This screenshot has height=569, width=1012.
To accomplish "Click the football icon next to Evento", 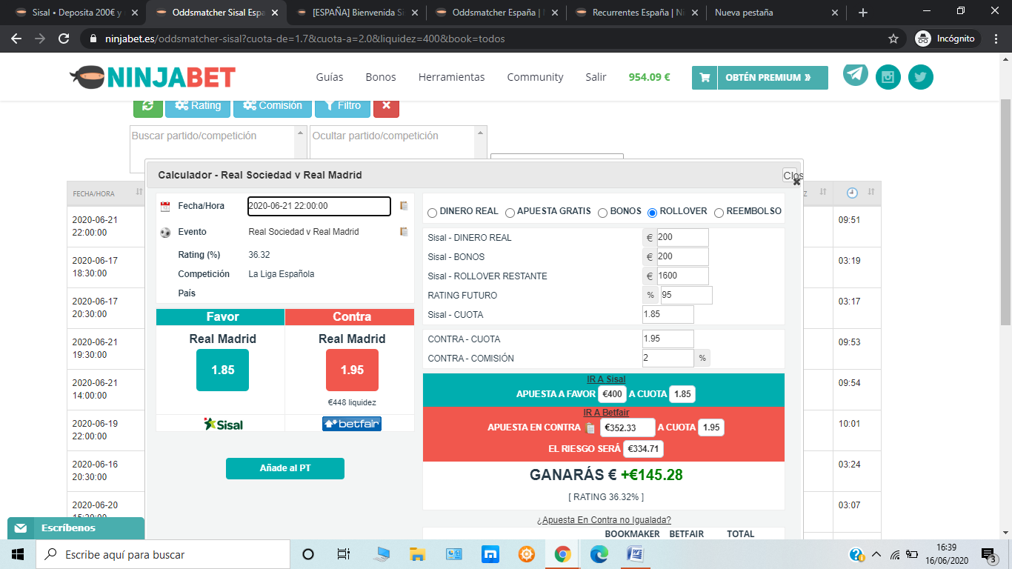I will tap(165, 233).
